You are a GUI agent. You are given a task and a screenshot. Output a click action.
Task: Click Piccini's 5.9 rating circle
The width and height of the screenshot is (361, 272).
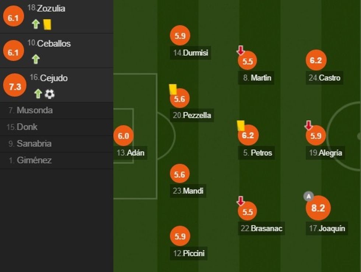click(180, 237)
